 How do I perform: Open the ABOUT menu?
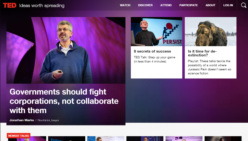[210, 5]
